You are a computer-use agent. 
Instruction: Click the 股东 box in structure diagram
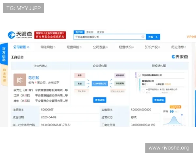(x=80, y=75)
